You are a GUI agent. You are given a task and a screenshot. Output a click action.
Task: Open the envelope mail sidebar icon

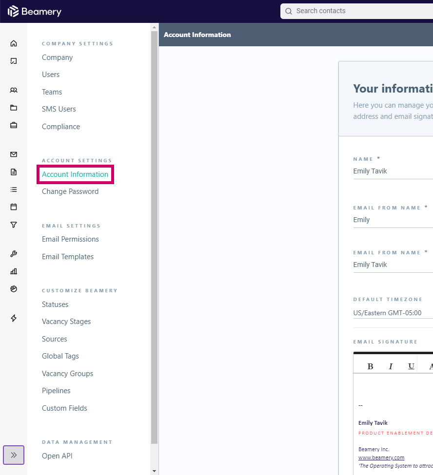tap(14, 154)
